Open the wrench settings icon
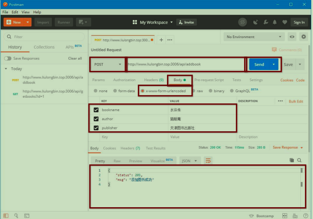 click(266, 22)
